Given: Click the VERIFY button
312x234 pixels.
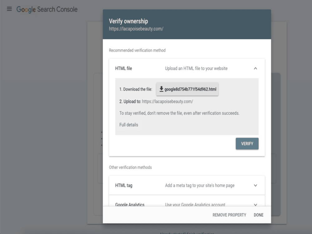Looking at the screenshot, I should pos(247,144).
